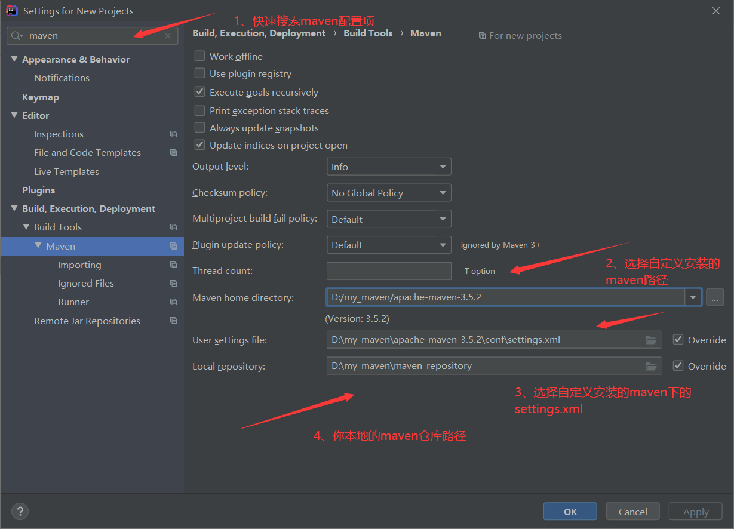
Task: Open the Plugin update policy dropdown
Action: pos(389,245)
